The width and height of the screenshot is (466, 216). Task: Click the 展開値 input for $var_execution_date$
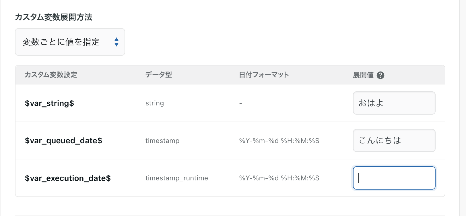394,178
